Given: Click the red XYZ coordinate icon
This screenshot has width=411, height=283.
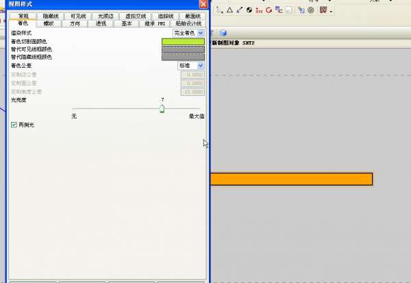Looking at the screenshot, I should (259, 10).
